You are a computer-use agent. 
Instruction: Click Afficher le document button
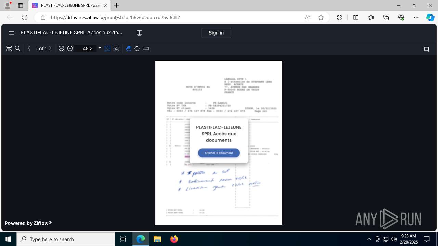219,153
